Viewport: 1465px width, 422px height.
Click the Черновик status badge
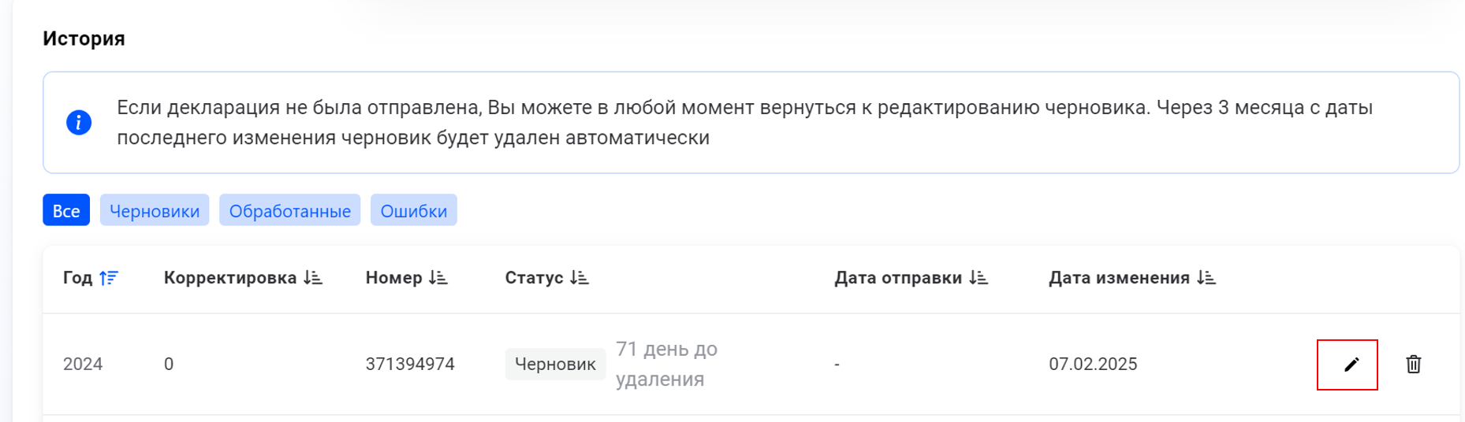point(555,364)
